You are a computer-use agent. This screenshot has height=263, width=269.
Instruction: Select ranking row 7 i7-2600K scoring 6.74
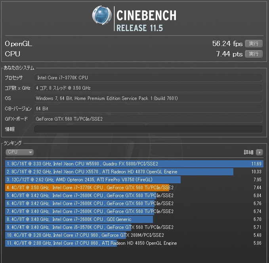[x=134, y=211]
